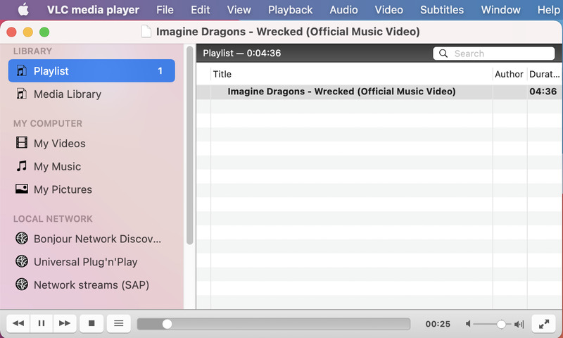This screenshot has height=338, width=563.
Task: Click the Universal Plug'n'Play globe icon
Action: [x=22, y=261]
